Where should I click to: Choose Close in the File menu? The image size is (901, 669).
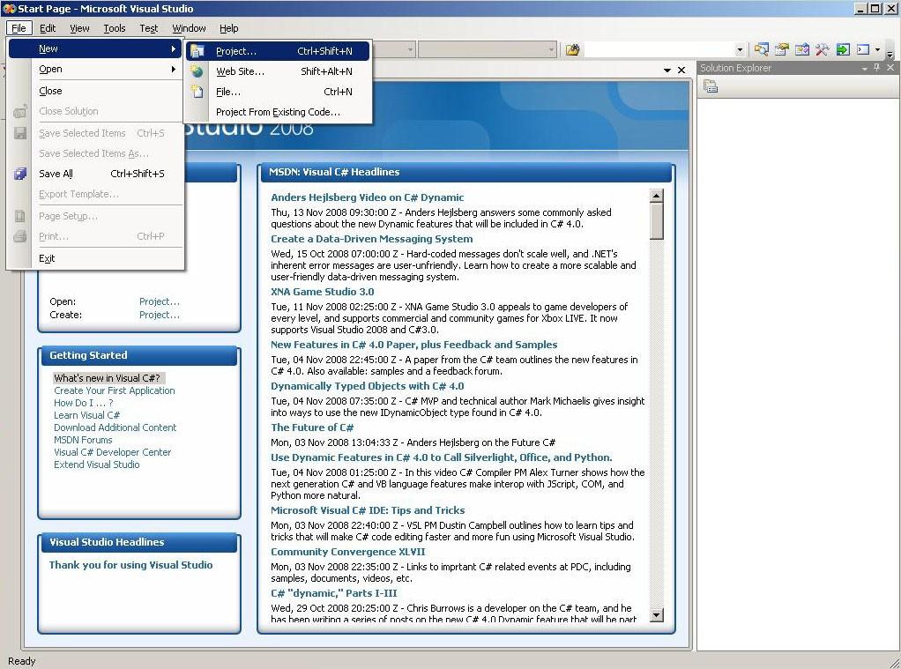96,91
